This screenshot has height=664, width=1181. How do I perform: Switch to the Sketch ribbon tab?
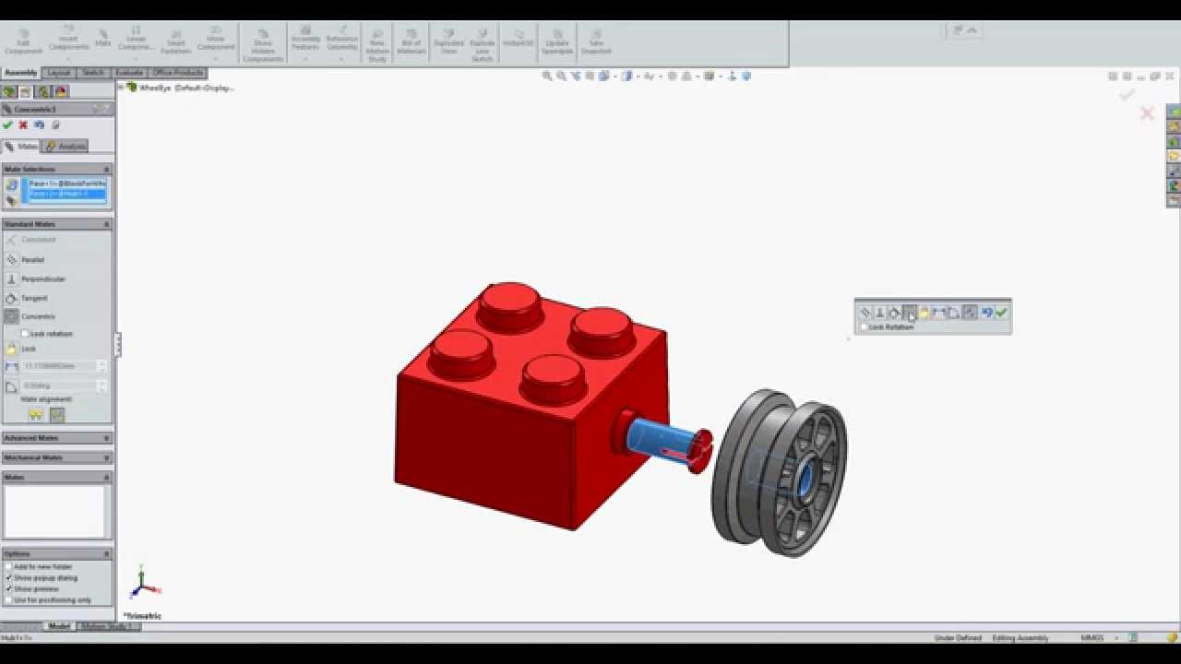pyautogui.click(x=93, y=73)
